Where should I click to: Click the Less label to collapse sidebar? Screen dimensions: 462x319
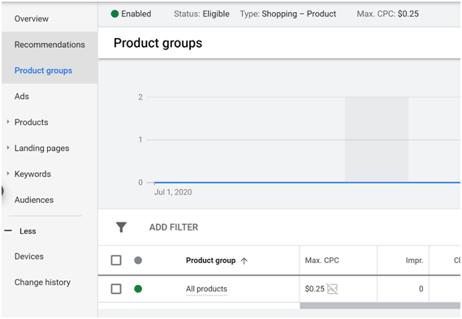click(28, 231)
